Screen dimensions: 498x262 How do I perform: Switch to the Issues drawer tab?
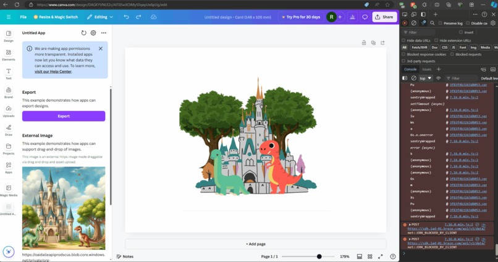coord(426,70)
